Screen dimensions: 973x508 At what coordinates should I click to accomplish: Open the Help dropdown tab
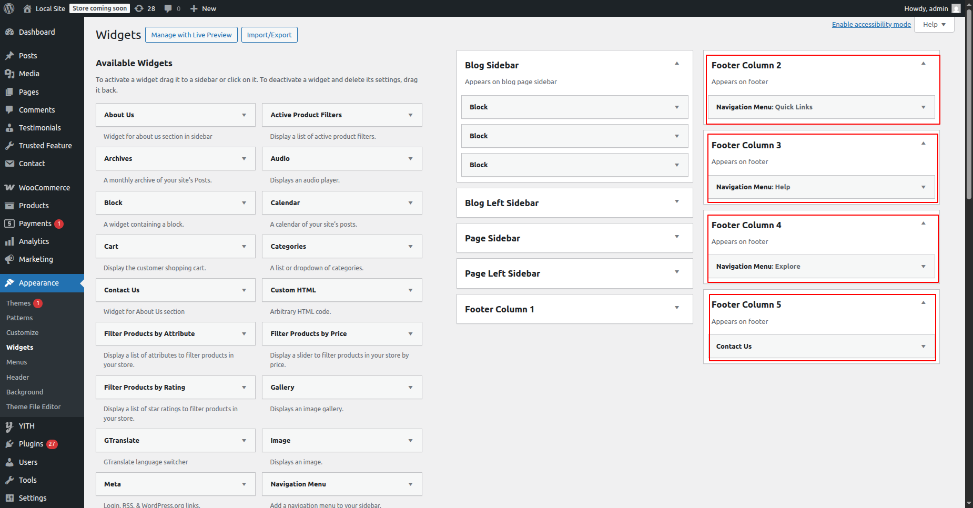tap(934, 25)
